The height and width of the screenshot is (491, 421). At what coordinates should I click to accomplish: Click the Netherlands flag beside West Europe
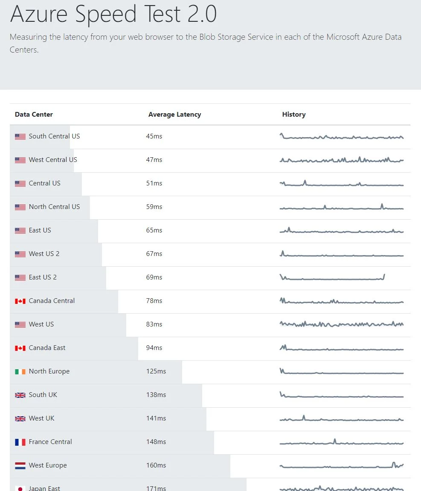tap(20, 466)
